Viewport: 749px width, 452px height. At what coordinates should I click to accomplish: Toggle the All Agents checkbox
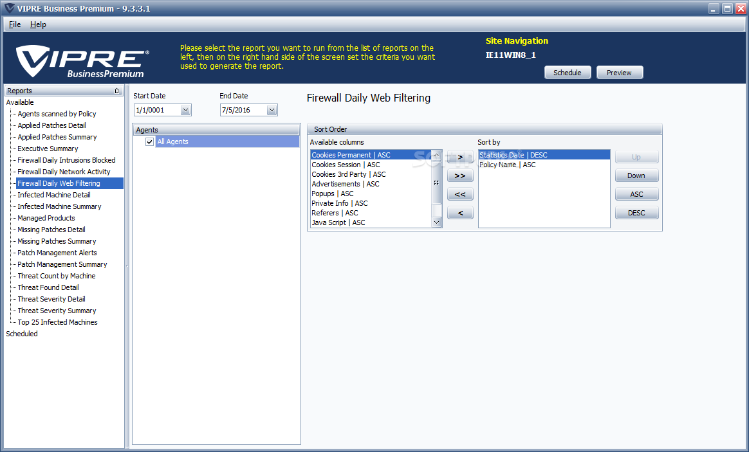(x=149, y=141)
